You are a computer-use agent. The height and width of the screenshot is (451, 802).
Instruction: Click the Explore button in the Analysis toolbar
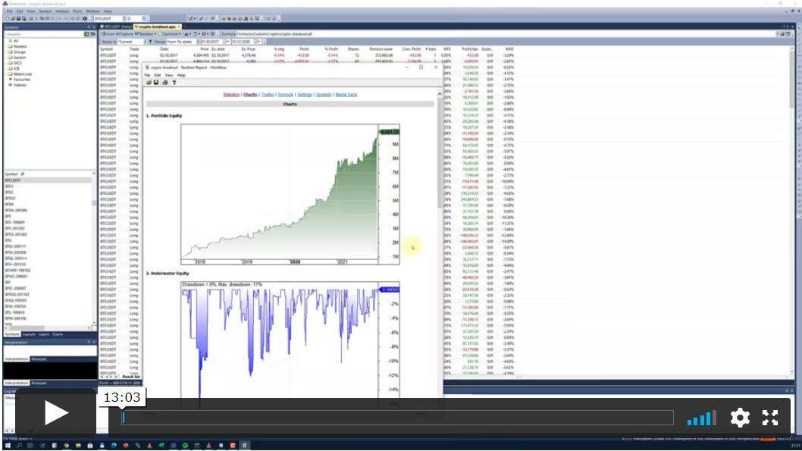click(125, 34)
